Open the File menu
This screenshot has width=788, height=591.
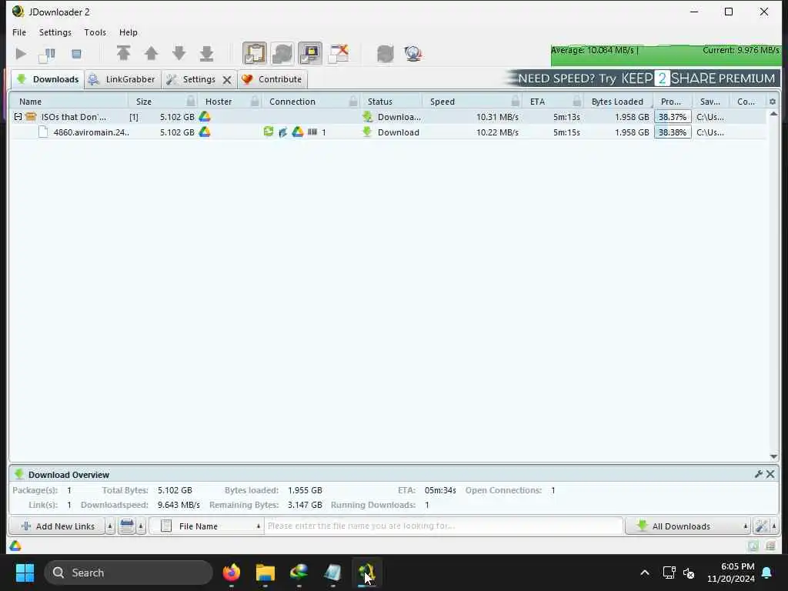pyautogui.click(x=19, y=32)
